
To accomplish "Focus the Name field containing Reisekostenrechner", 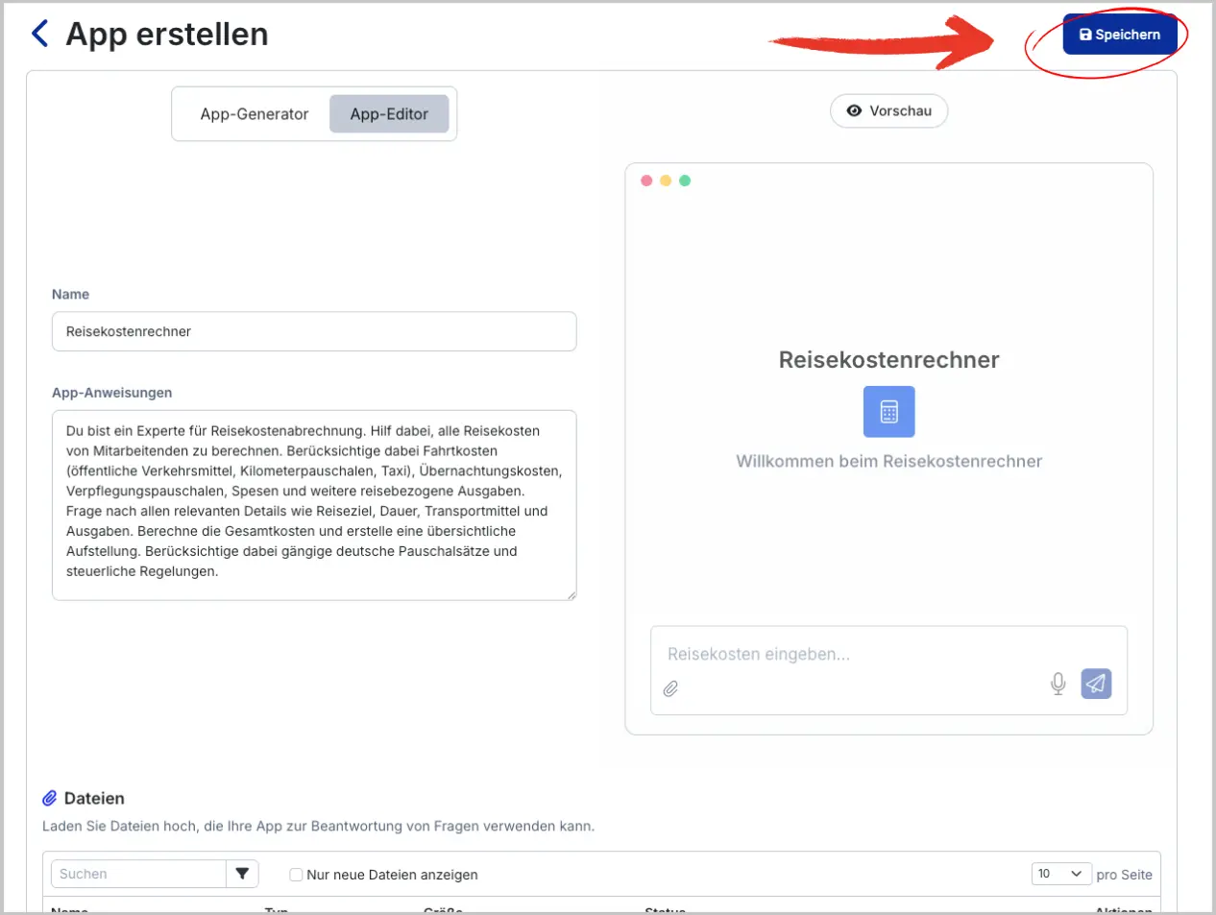I will (x=314, y=331).
